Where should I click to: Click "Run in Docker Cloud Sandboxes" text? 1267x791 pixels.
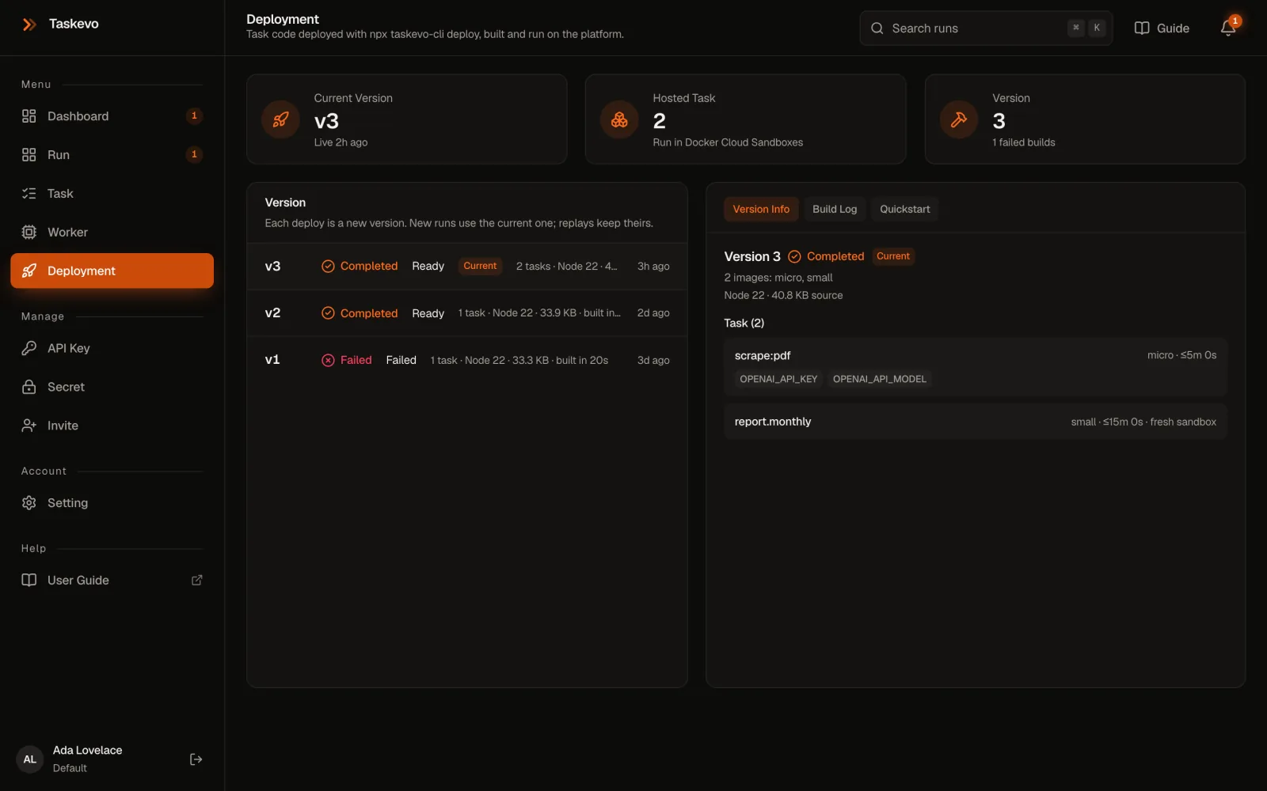(728, 142)
